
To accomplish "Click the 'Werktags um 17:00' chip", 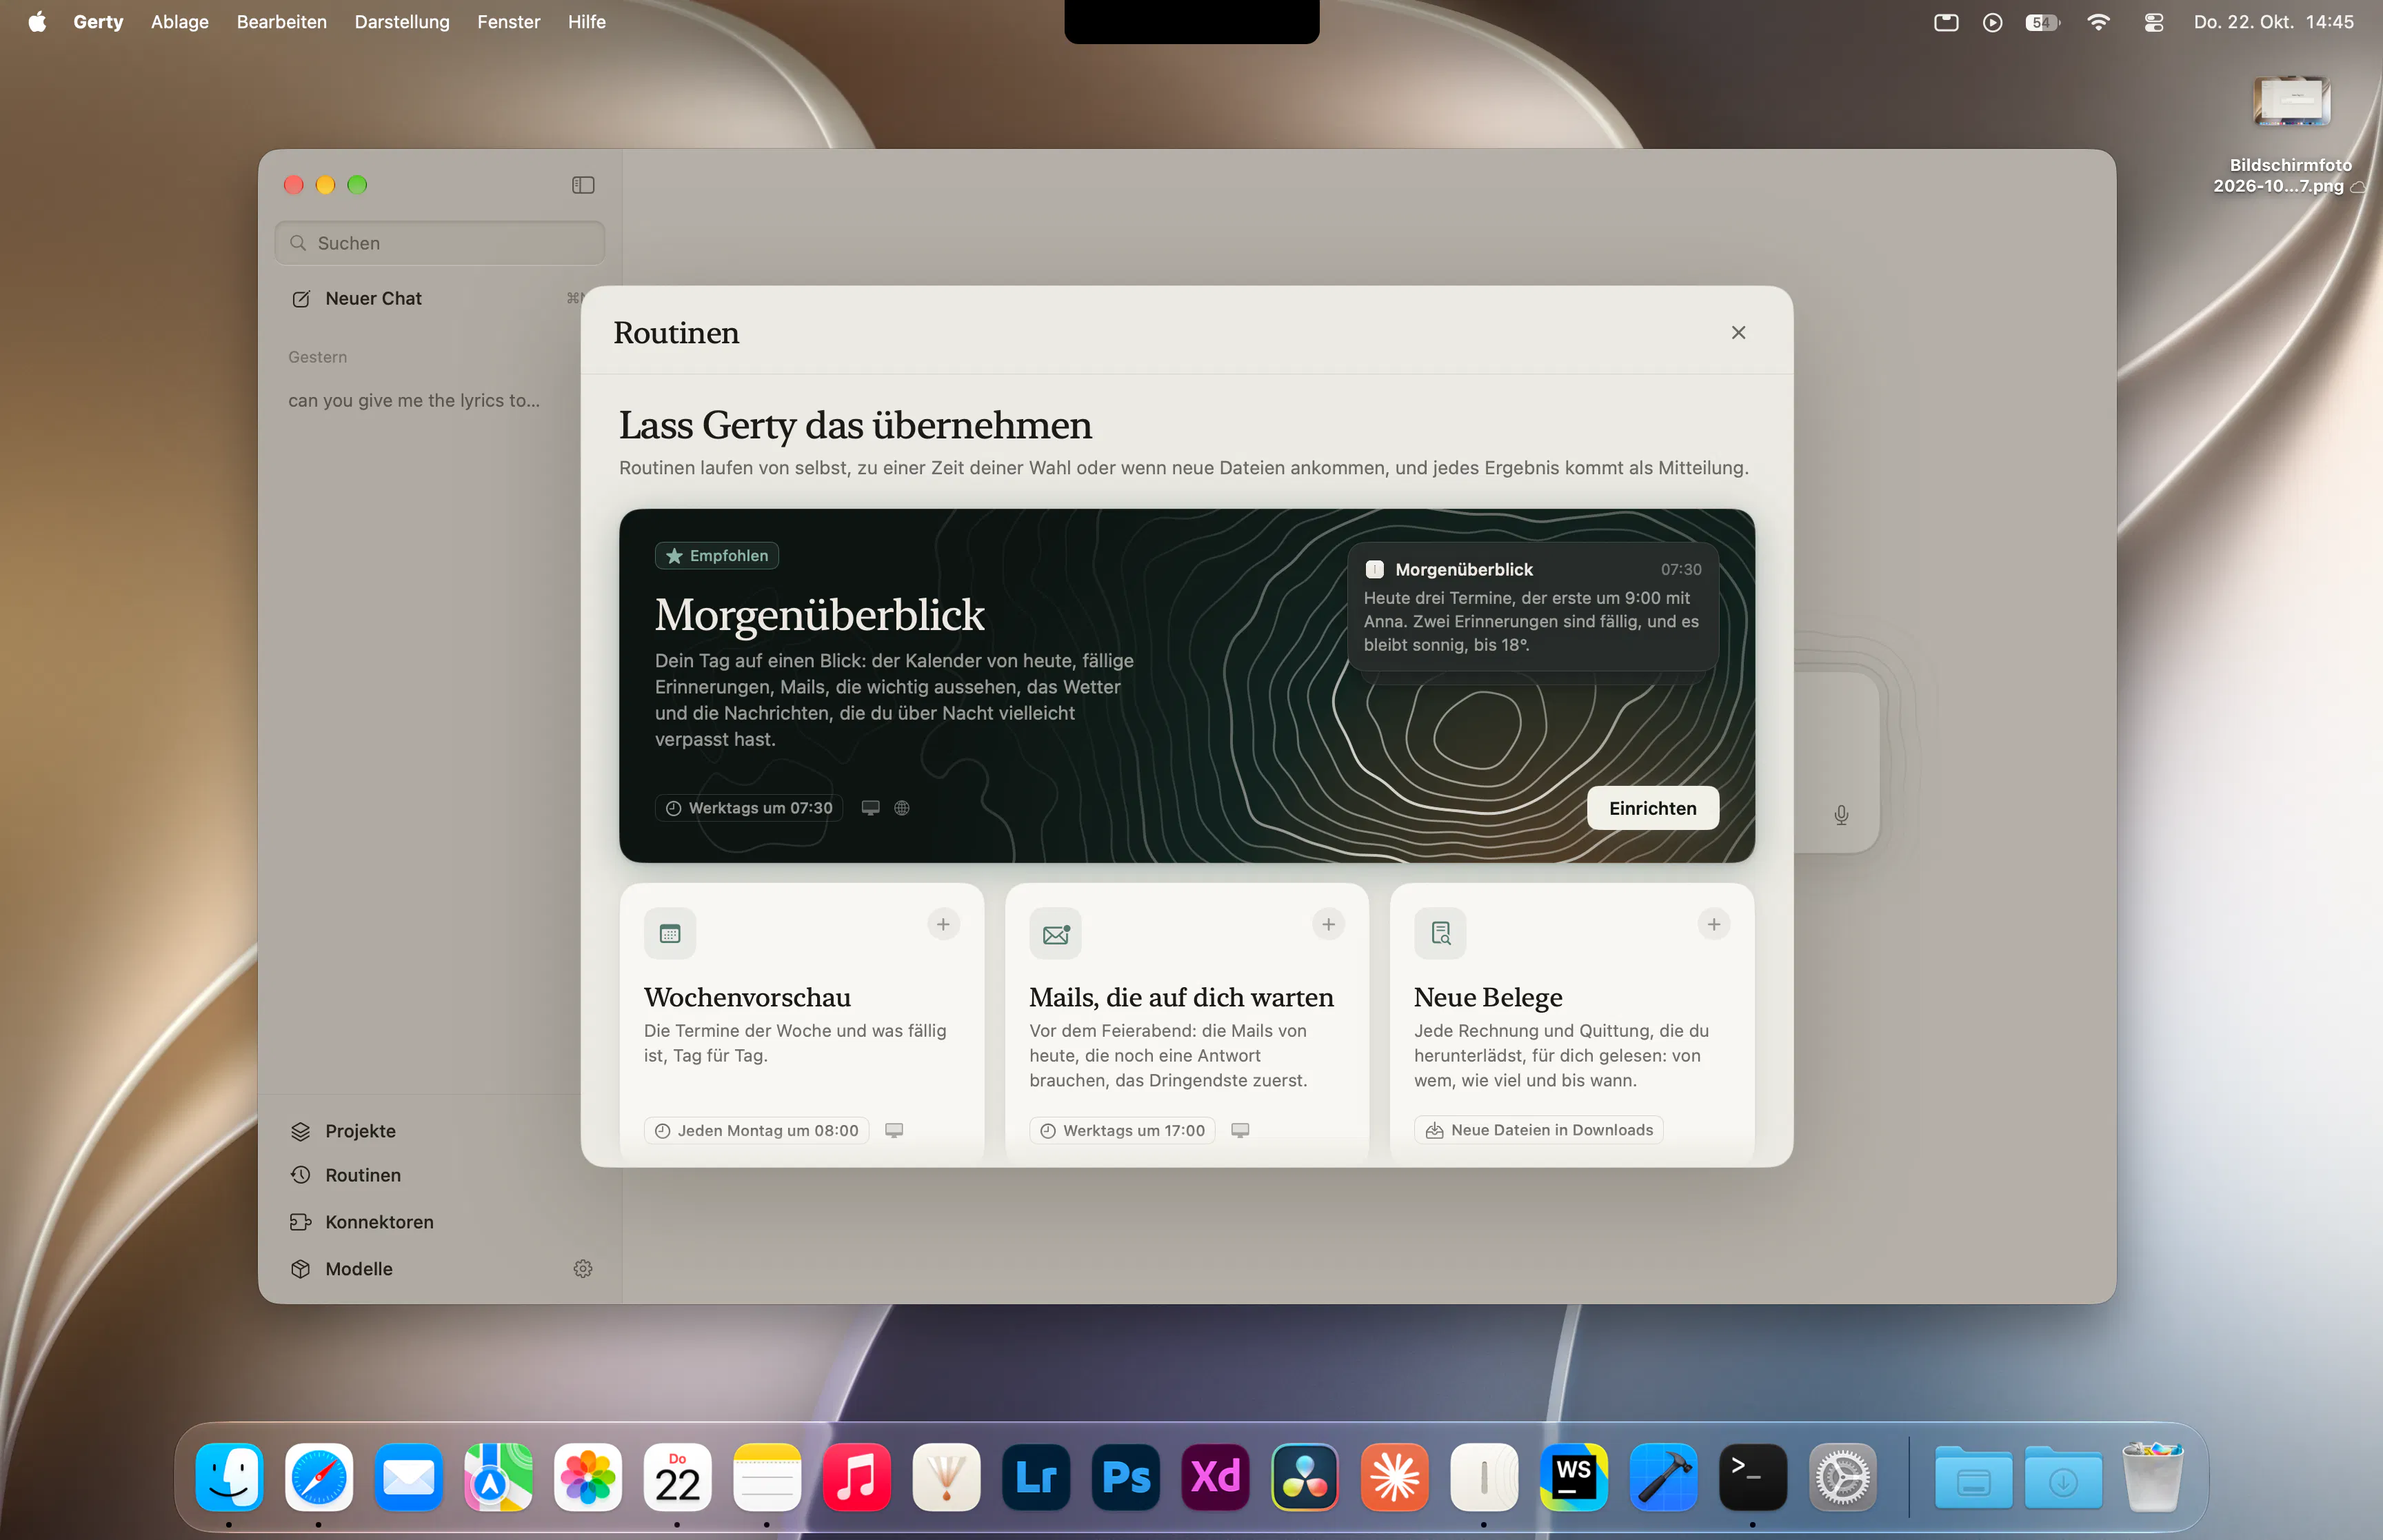I will coord(1122,1130).
